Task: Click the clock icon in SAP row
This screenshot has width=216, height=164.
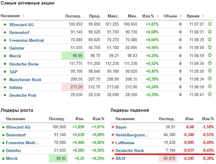Action: tap(209, 71)
